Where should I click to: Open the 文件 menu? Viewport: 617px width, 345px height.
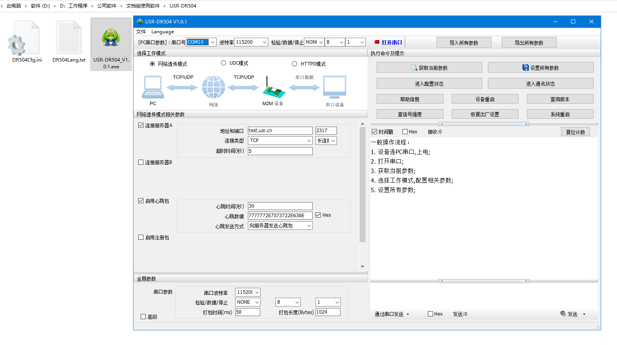click(x=141, y=32)
